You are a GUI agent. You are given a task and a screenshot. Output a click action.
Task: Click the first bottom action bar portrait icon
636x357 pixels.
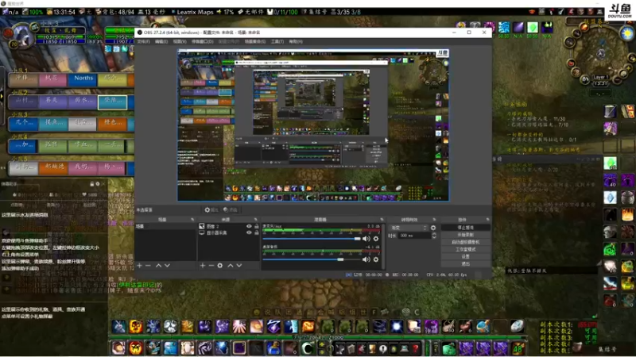coord(118,348)
